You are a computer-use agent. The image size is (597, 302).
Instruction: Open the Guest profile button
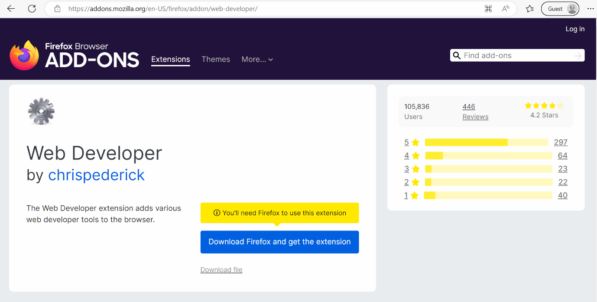coord(560,9)
